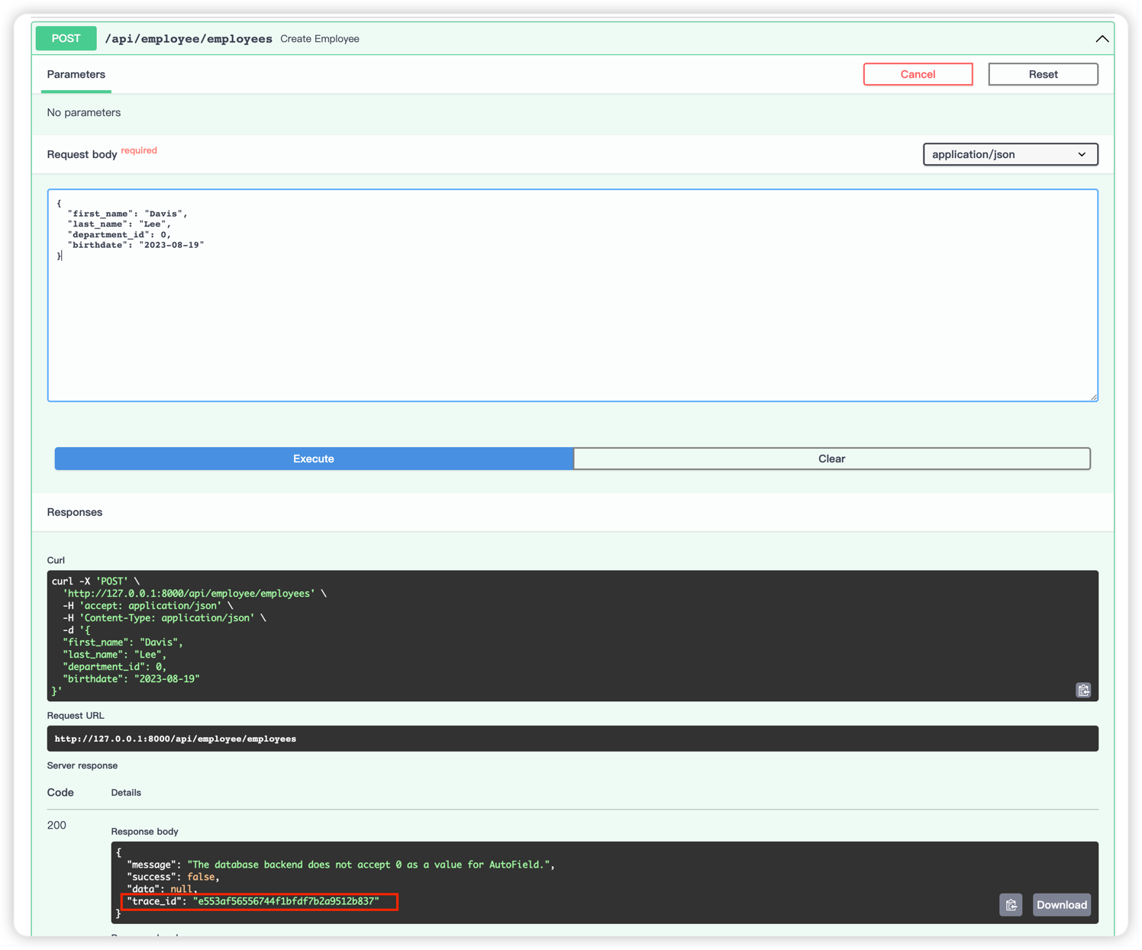This screenshot has width=1142, height=950.
Task: Download the response body
Action: (1061, 905)
